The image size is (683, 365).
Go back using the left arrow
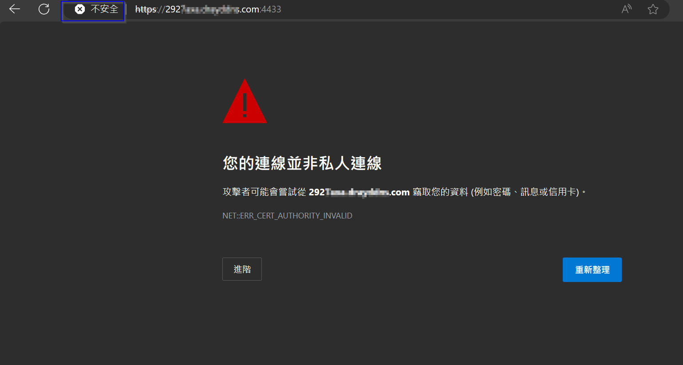click(x=15, y=9)
